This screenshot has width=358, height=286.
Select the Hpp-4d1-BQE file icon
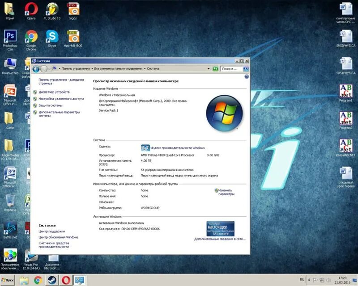[73, 38]
